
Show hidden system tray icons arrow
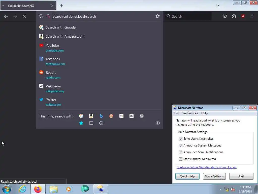pos(220,189)
